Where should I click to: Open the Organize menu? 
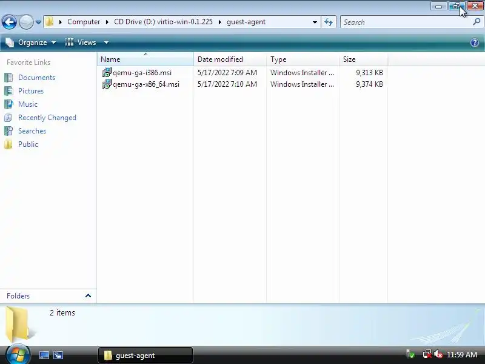(x=31, y=42)
